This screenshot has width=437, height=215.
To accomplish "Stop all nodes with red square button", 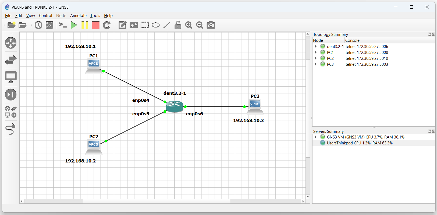I will [96, 25].
